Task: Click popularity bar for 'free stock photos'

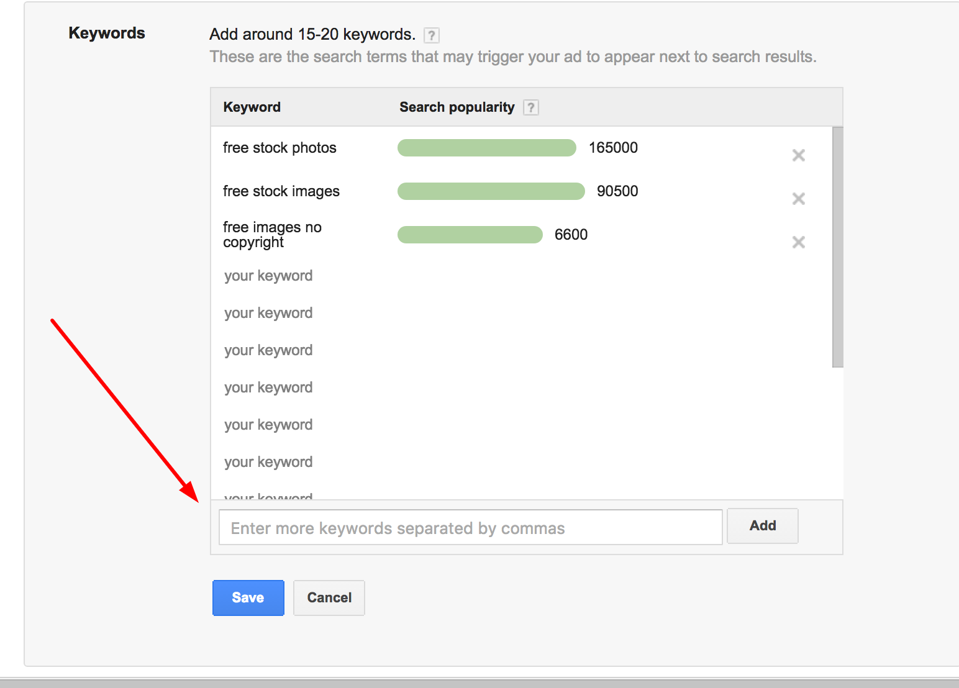Action: (x=486, y=148)
